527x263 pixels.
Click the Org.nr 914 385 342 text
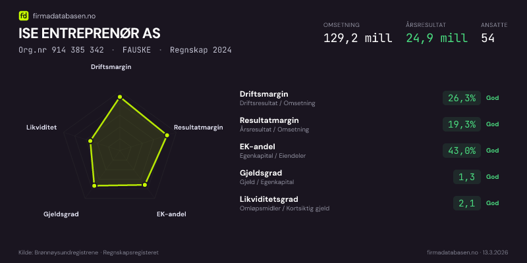(x=61, y=50)
